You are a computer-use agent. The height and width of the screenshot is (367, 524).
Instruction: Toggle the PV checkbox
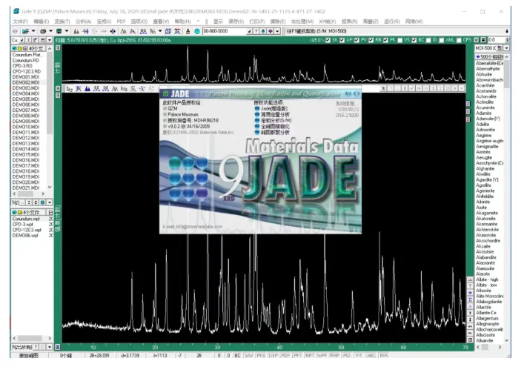click(x=356, y=40)
